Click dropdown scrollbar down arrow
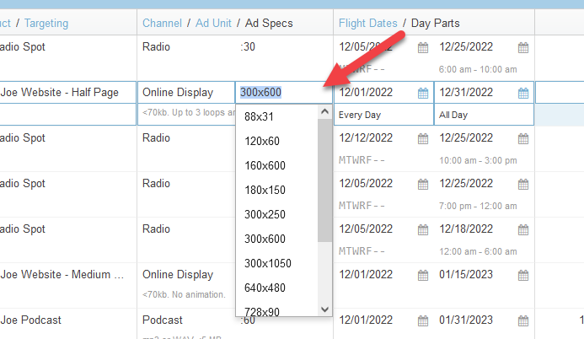The width and height of the screenshot is (584, 339). coord(325,309)
